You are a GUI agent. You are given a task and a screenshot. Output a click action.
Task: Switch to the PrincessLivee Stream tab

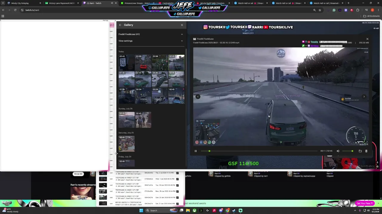tap(137, 3)
